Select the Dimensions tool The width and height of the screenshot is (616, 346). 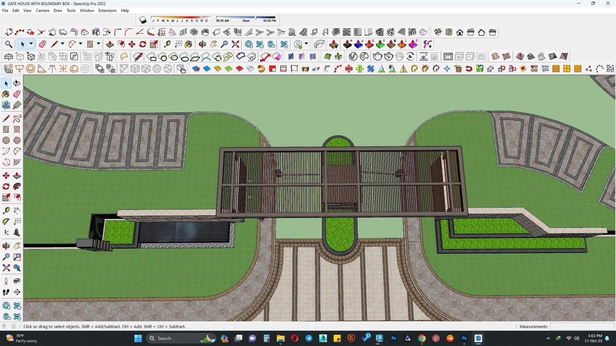(17, 210)
